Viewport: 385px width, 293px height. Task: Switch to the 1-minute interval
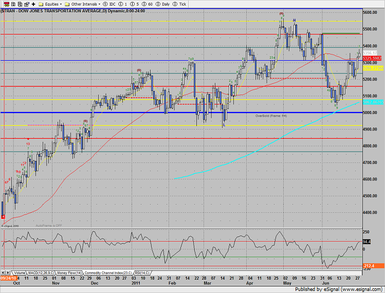point(122,4)
